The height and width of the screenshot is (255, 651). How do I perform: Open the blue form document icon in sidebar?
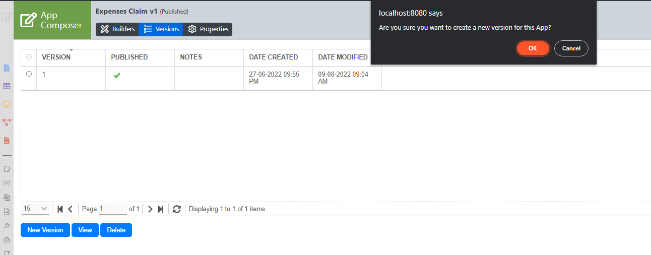click(7, 68)
